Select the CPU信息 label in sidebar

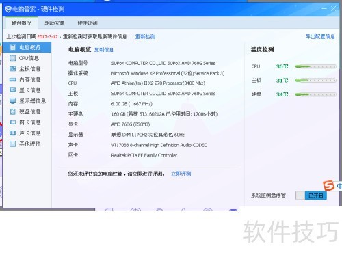29,58
